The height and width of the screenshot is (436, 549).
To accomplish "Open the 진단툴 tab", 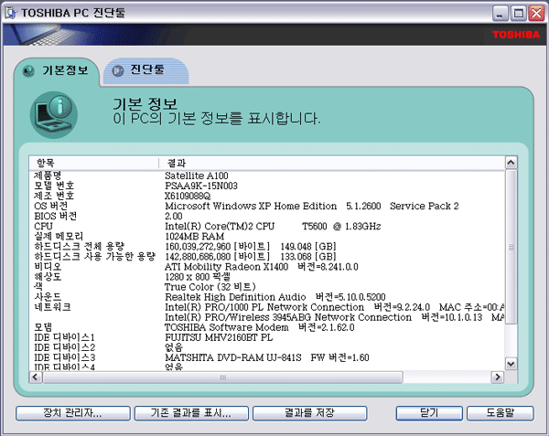I will (146, 70).
